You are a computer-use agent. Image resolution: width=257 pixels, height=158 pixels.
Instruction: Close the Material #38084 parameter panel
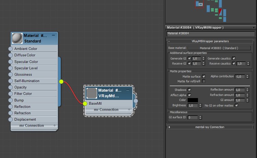(254, 28)
